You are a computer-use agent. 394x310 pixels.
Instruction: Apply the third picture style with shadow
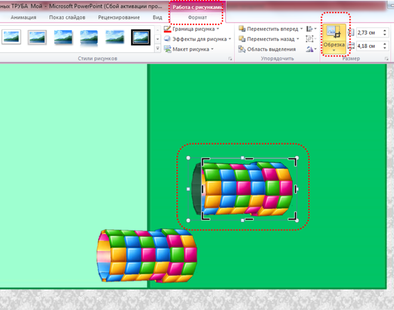point(63,37)
